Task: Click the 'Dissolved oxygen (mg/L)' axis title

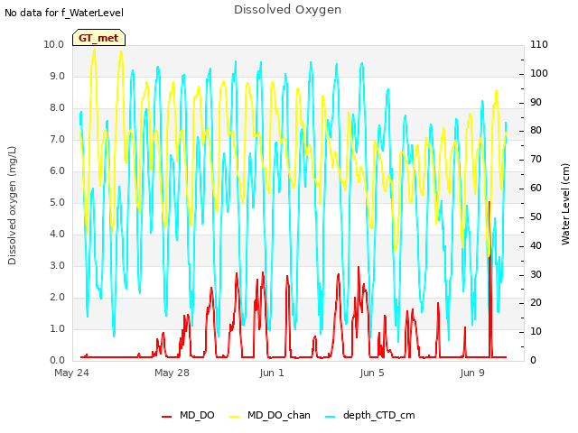Action: 12,206
